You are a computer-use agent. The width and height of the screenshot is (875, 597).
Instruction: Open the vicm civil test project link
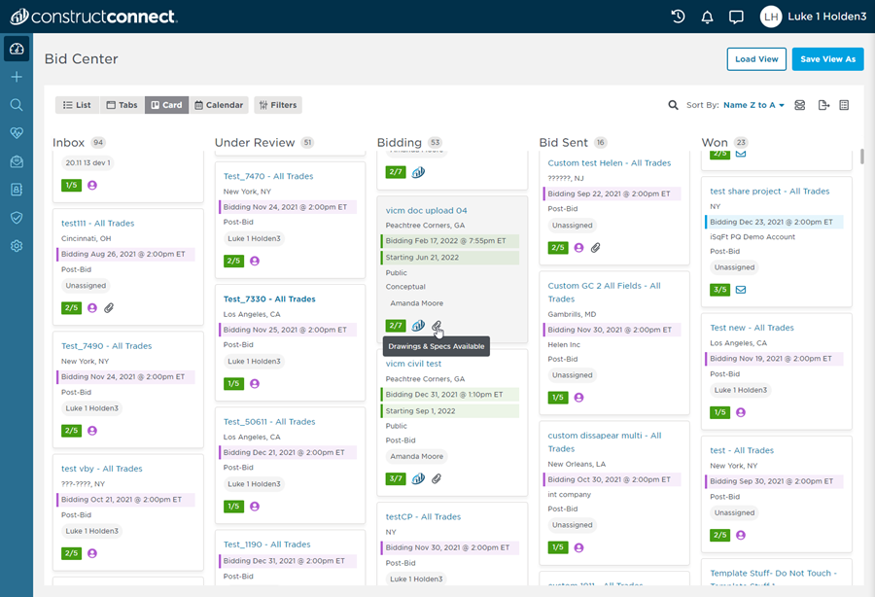click(413, 364)
